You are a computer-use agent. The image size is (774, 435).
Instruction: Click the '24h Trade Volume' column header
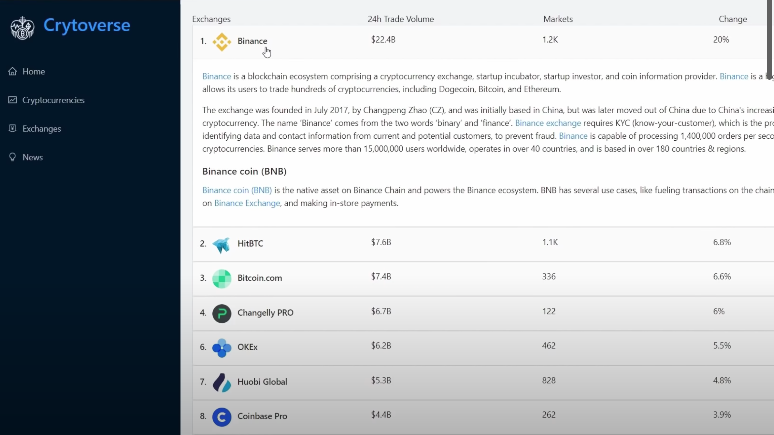point(401,19)
